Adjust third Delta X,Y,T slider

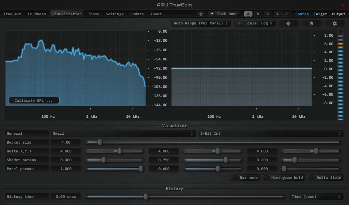click(311, 151)
